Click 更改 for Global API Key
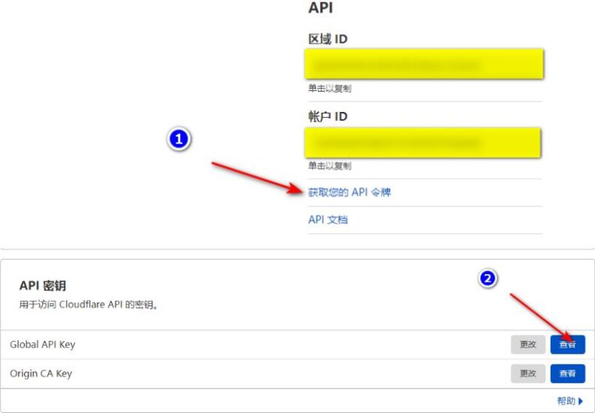This screenshot has width=595, height=413. [527, 345]
